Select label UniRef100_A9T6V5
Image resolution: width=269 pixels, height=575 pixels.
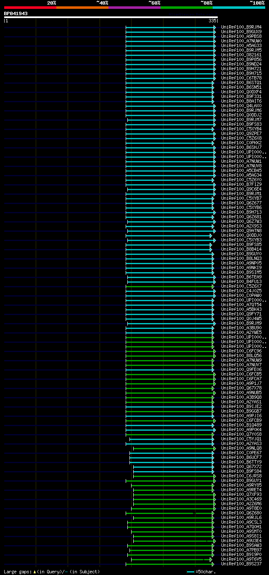241,559
